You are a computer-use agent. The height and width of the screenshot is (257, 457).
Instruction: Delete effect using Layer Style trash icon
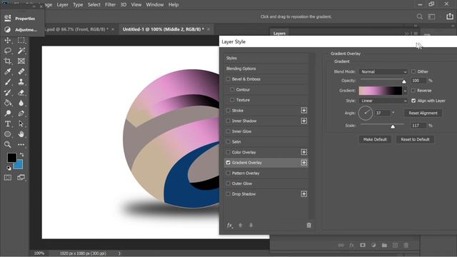tap(309, 226)
